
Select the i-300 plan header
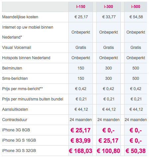click(x=109, y=7)
